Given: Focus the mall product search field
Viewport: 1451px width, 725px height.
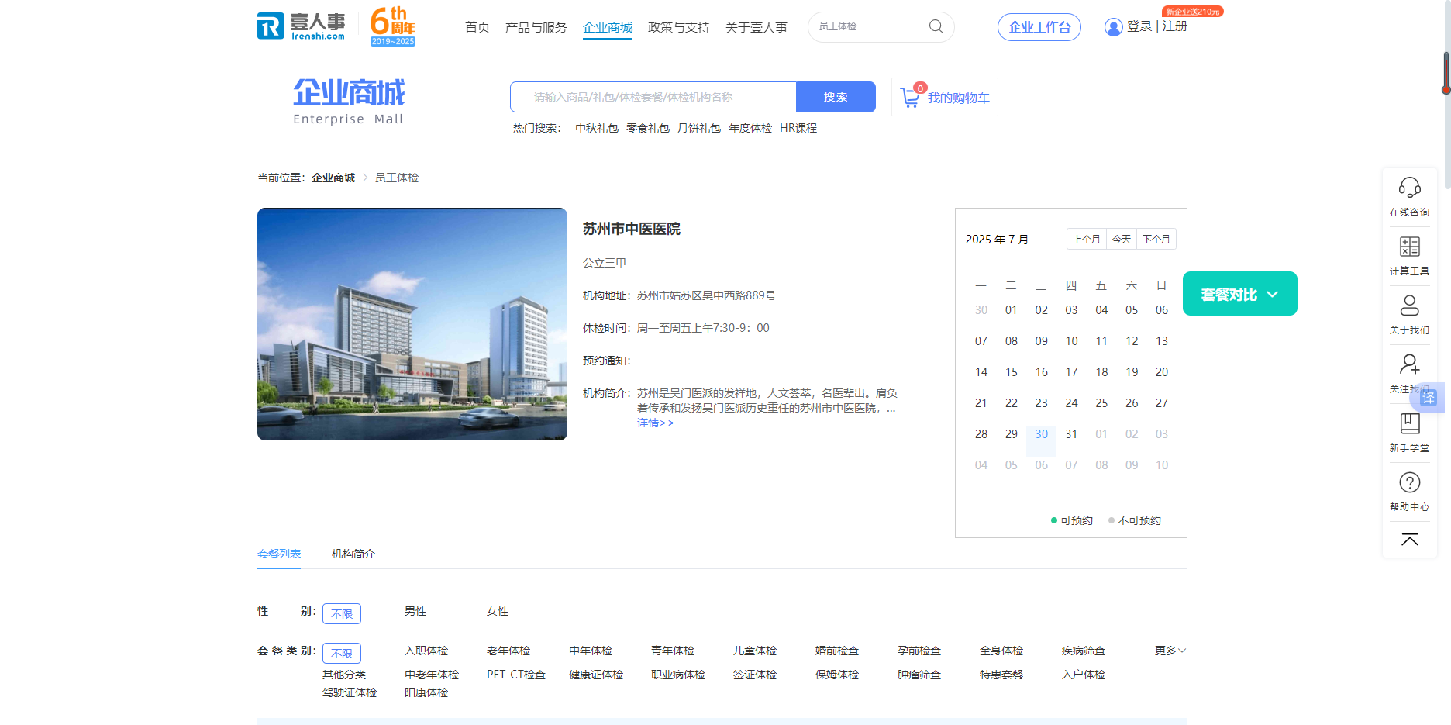Looking at the screenshot, I should [653, 97].
